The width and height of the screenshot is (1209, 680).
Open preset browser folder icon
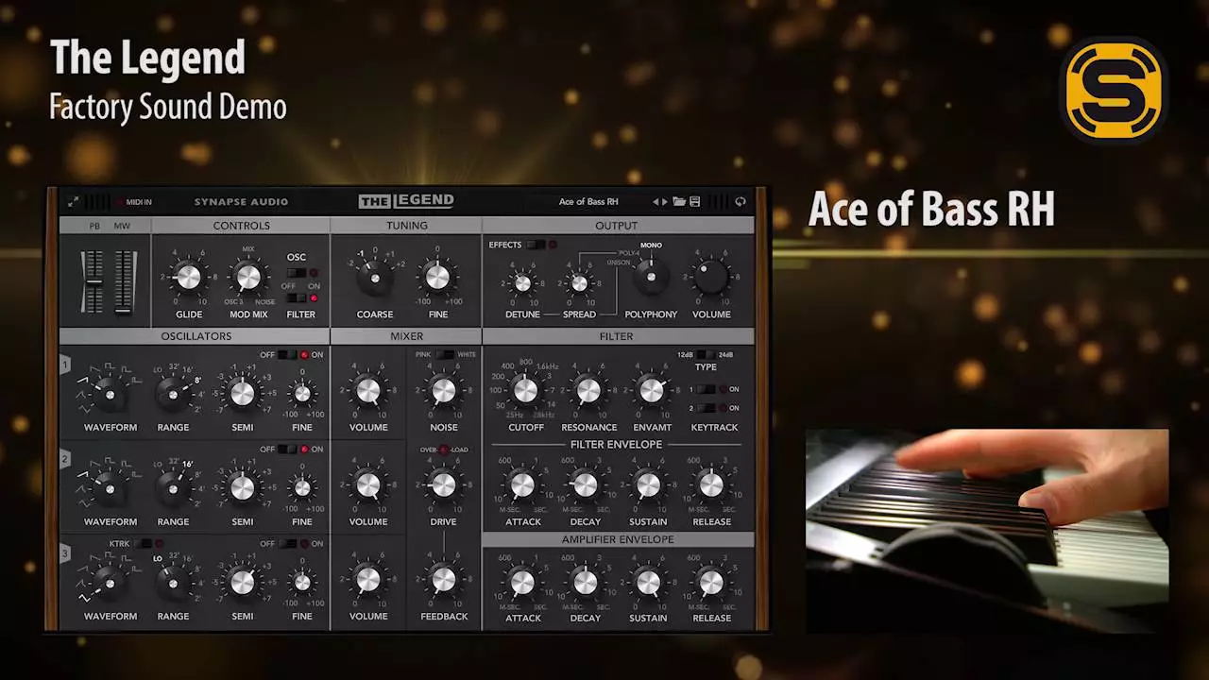tap(679, 202)
